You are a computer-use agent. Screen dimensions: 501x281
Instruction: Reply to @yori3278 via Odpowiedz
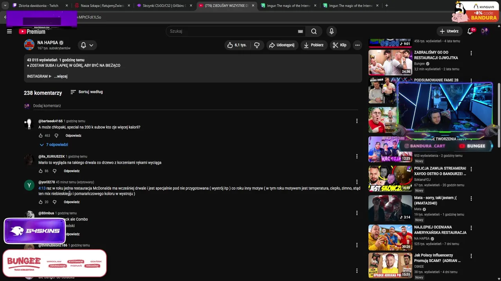pos(72,202)
